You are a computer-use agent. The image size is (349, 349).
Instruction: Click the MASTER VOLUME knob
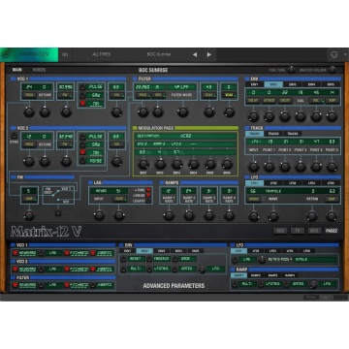point(332,70)
